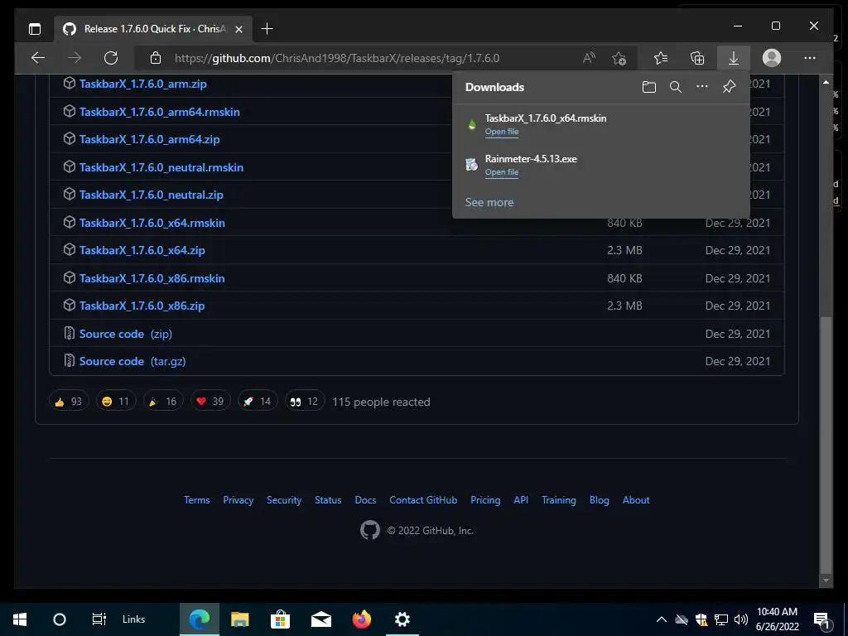Open Privacy footer link
Screen dimensions: 848x636
coord(238,500)
